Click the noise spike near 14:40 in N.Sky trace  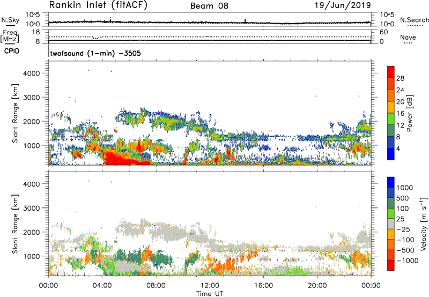245,21
